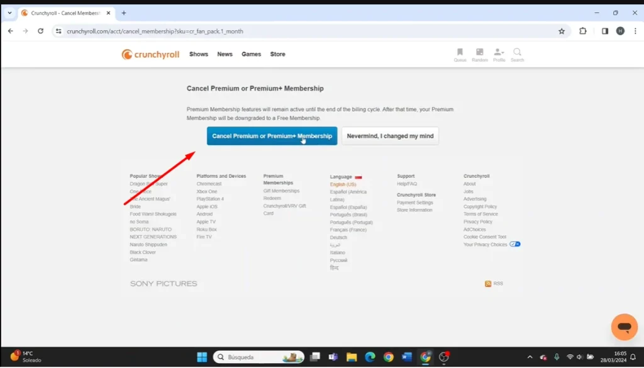Click the address bar URL field
This screenshot has height=368, width=644.
(x=310, y=31)
